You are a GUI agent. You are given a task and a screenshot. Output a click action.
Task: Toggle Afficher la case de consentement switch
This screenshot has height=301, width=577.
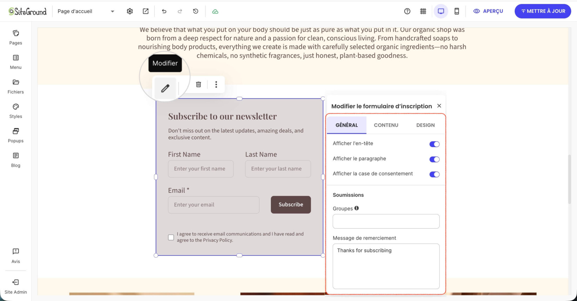434,174
